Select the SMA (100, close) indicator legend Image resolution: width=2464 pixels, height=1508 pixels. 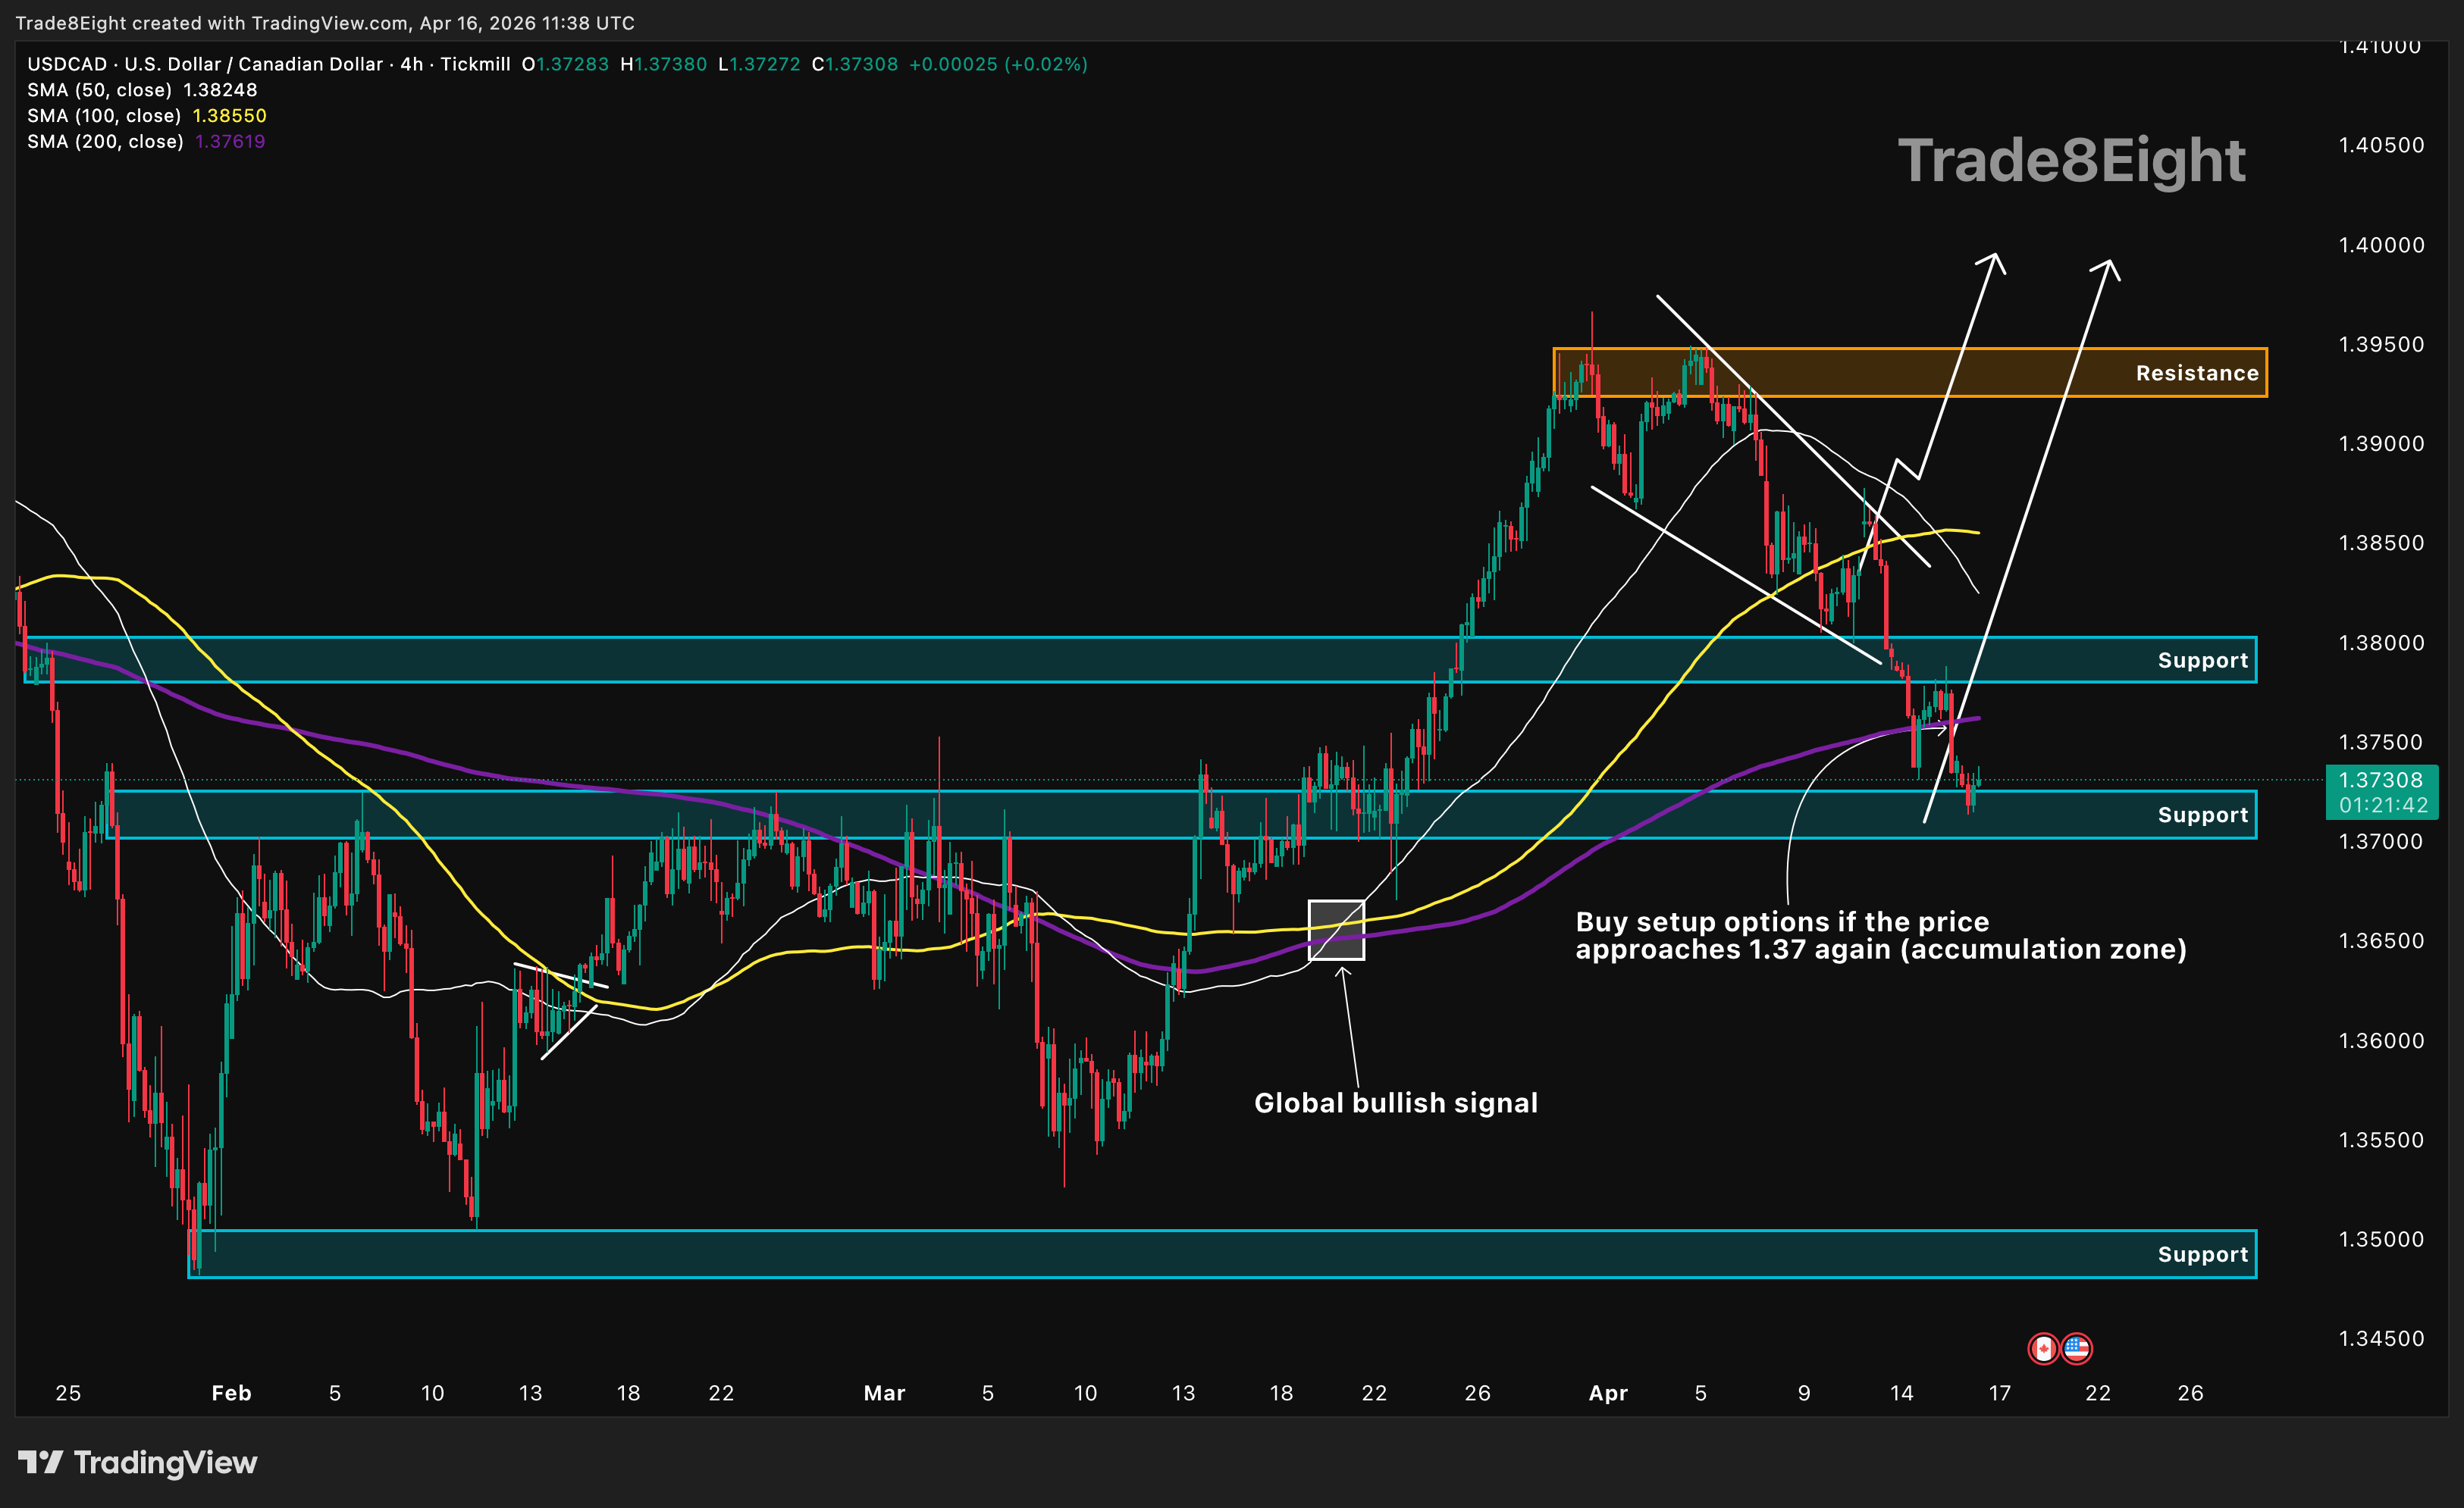(x=147, y=116)
